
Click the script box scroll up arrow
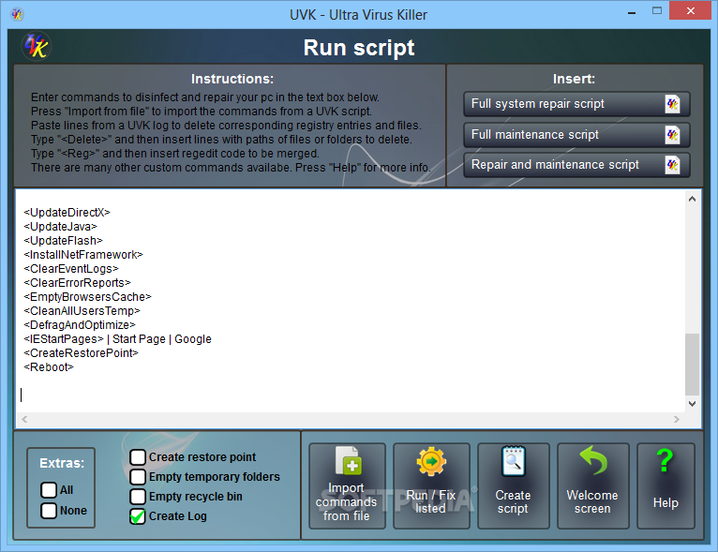692,199
